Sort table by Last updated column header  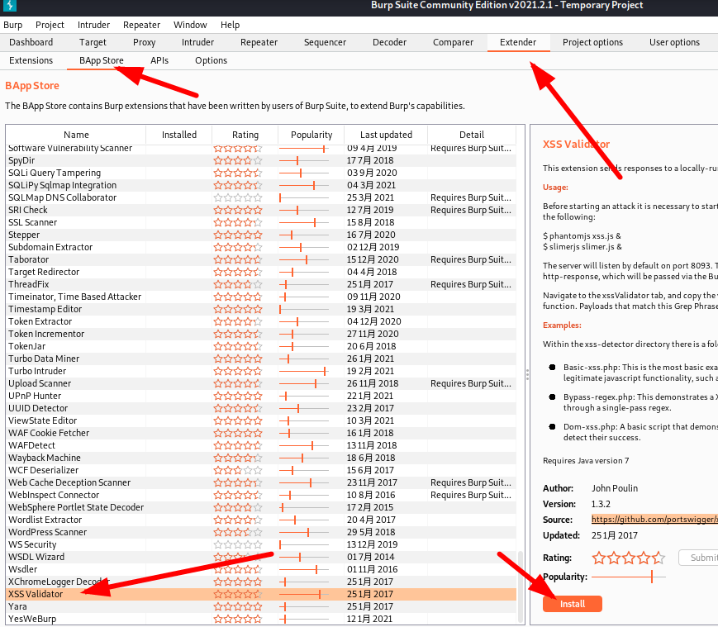(386, 135)
